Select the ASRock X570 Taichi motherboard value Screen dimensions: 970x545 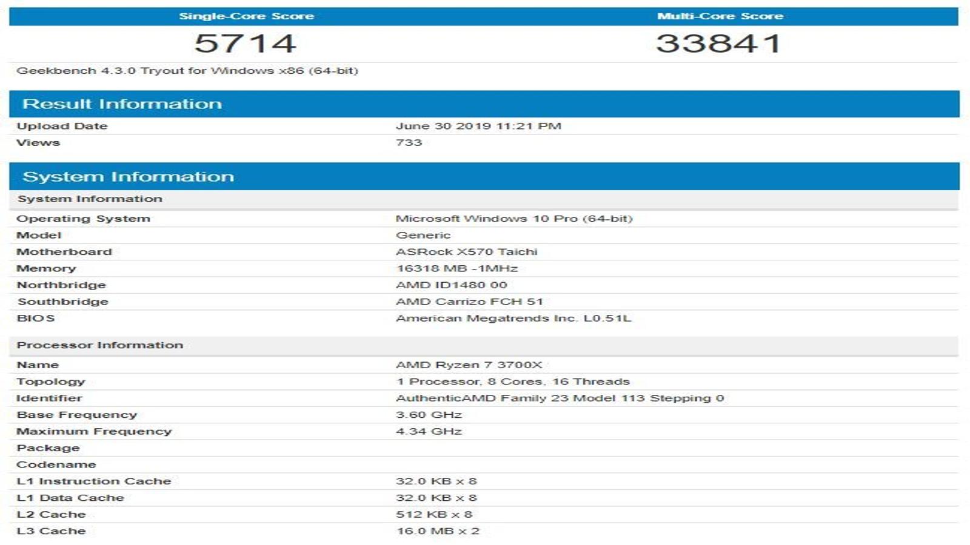click(x=466, y=252)
